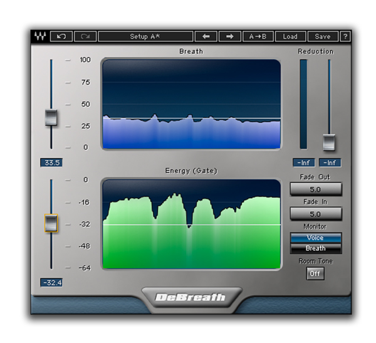Click the Energy (Gate) graph display
This screenshot has width=376, height=343.
pyautogui.click(x=192, y=224)
